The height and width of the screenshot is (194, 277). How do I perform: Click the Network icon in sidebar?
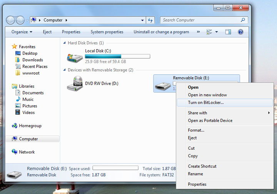coord(15,152)
